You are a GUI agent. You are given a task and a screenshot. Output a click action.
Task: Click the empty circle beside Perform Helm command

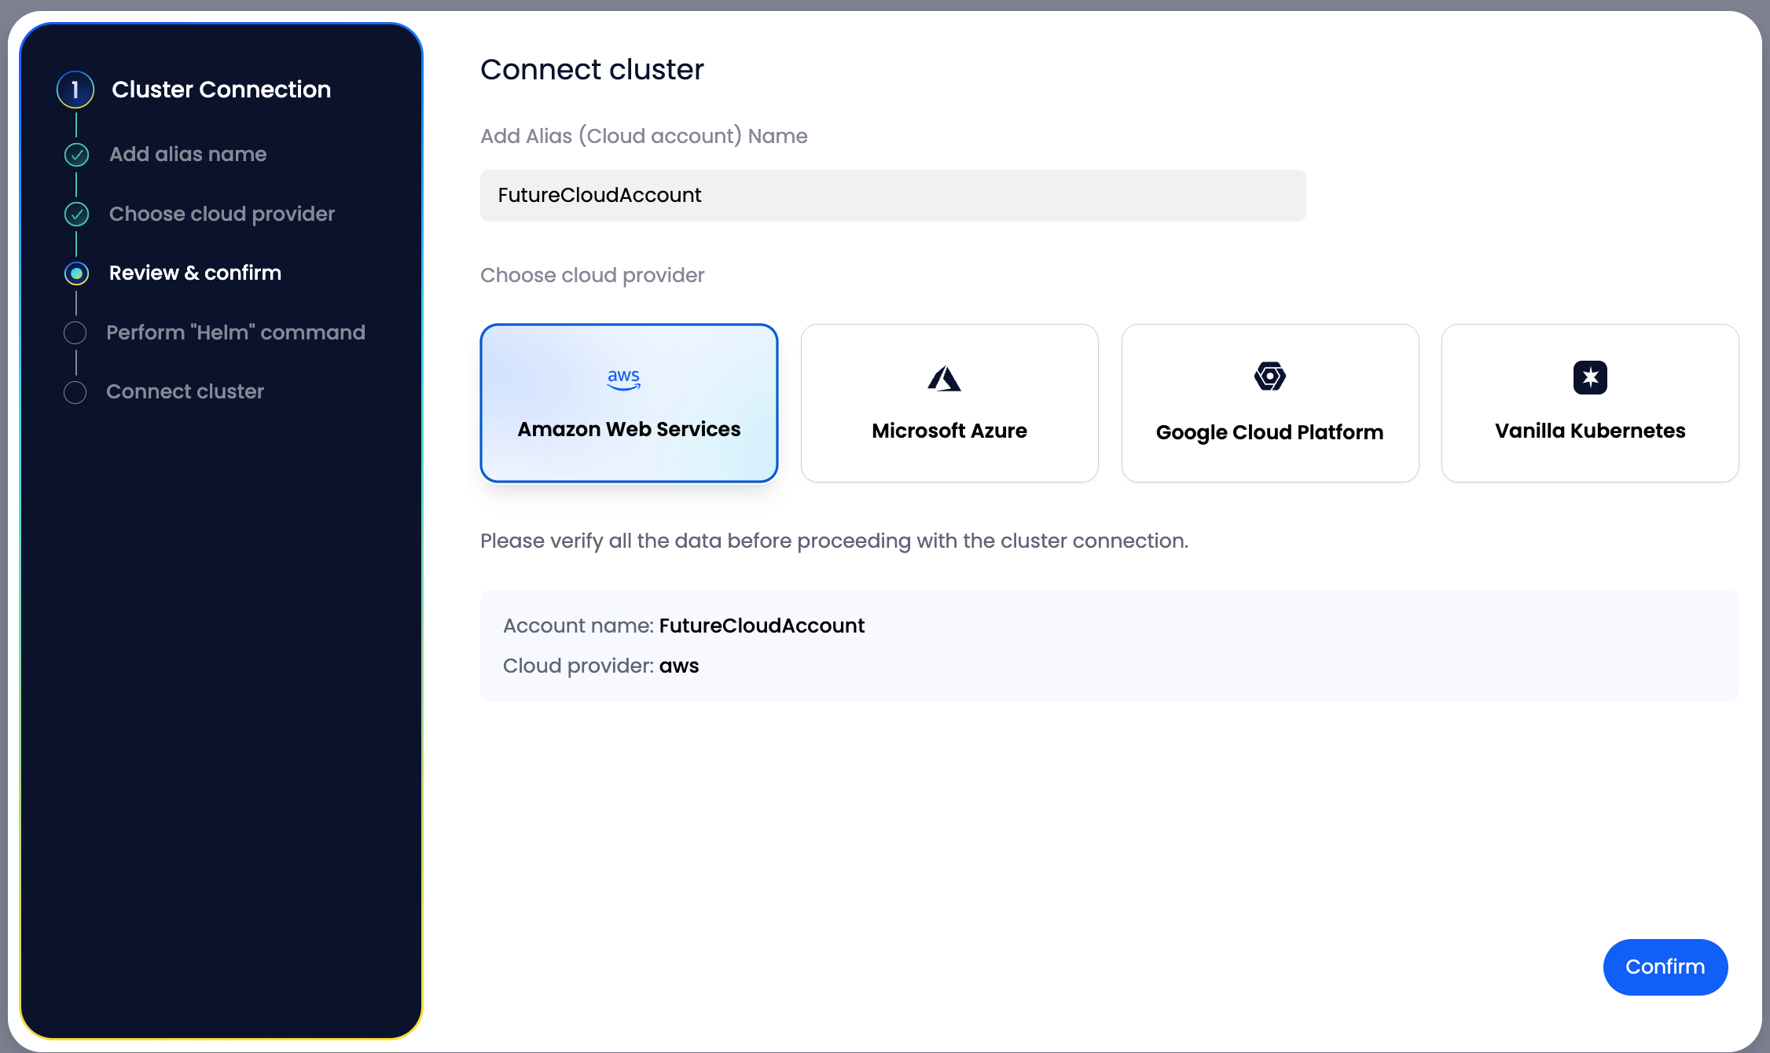(x=75, y=332)
